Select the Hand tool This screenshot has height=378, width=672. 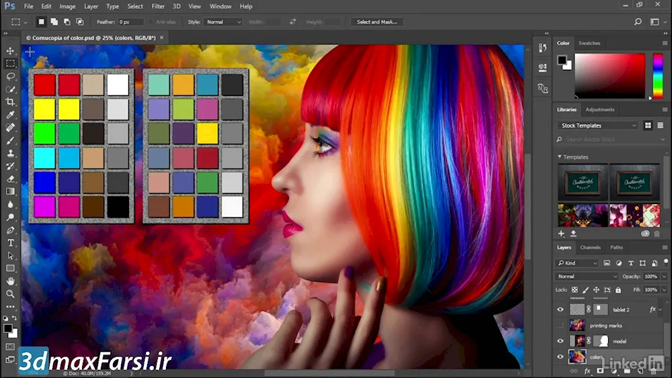point(10,281)
